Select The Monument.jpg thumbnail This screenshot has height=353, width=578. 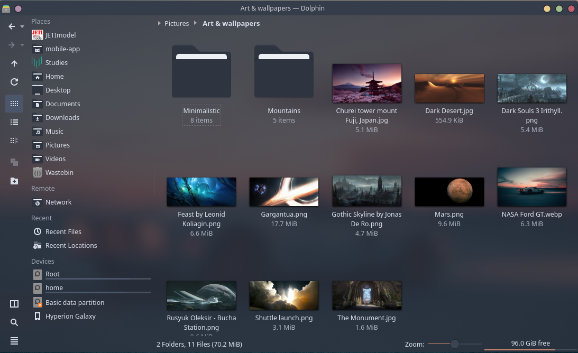367,295
